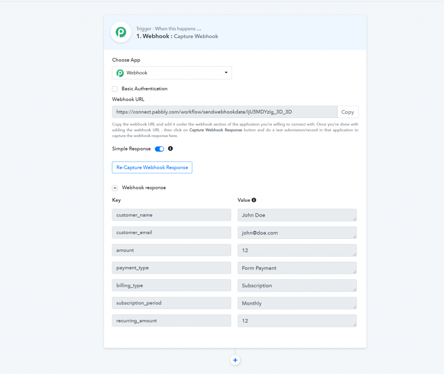The height and width of the screenshot is (374, 444).
Task: Click the Subscription value field
Action: point(297,286)
